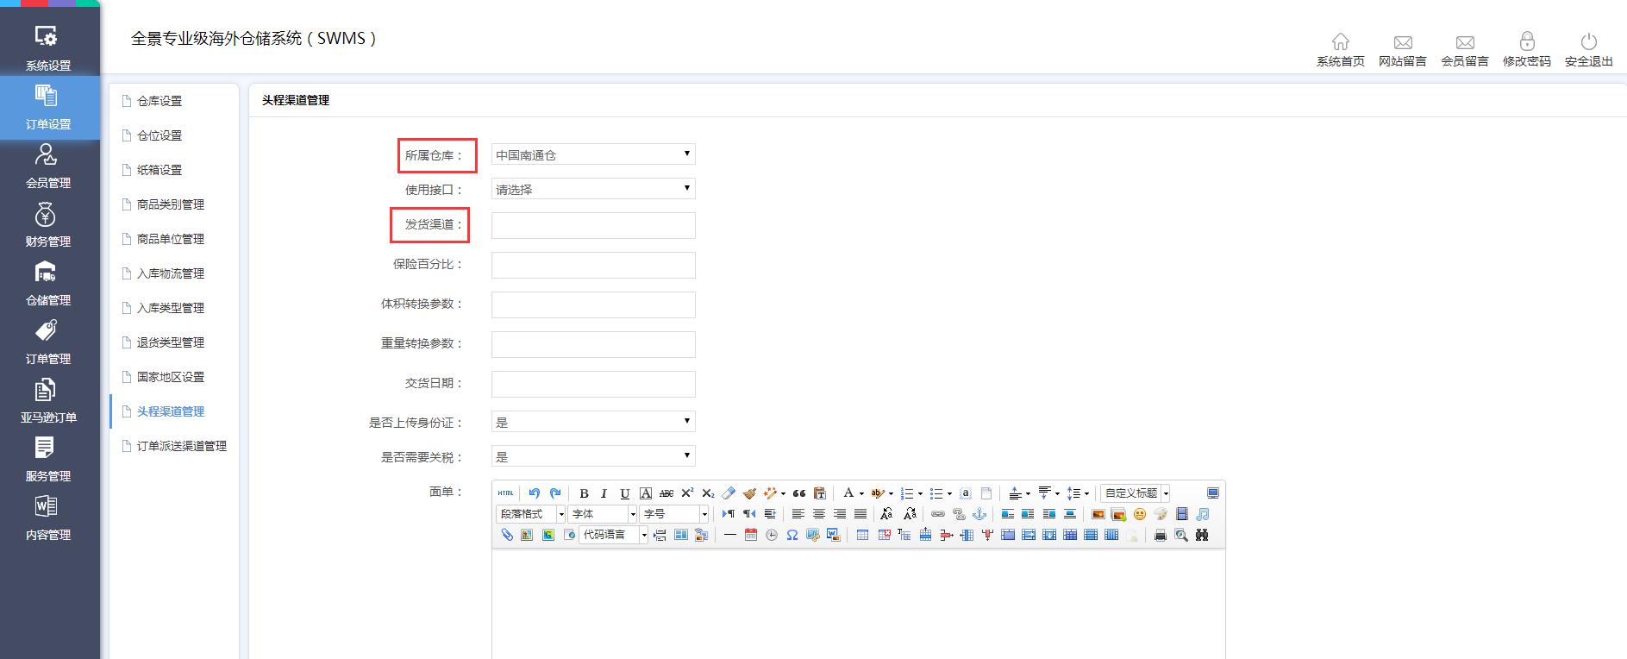Click the anchor icon in editor toolbar

point(979,514)
